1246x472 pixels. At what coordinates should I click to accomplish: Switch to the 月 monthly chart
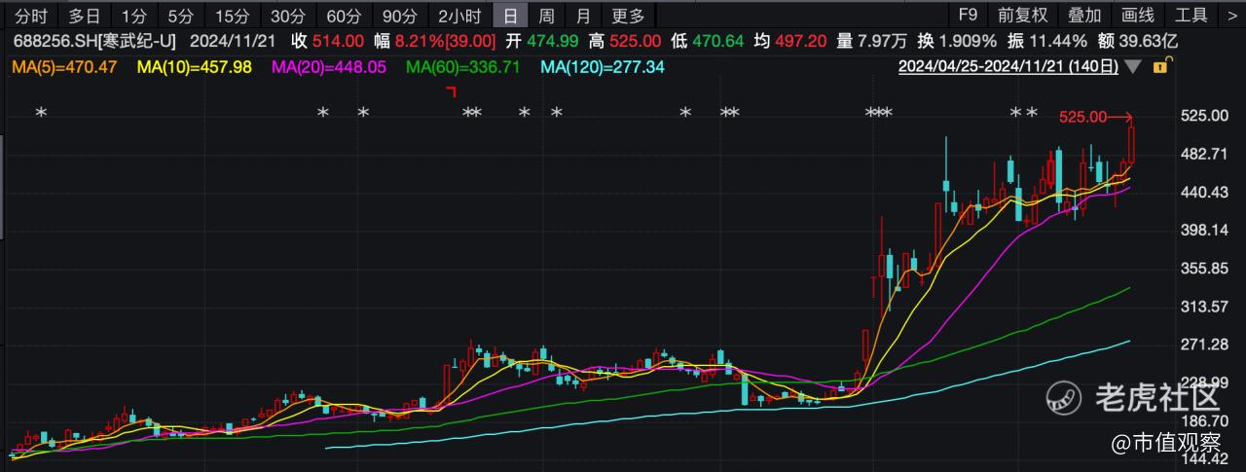tap(583, 16)
